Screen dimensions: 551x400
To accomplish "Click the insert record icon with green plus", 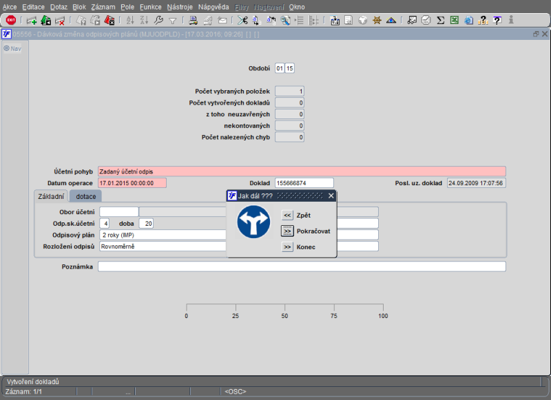I will pyautogui.click(x=31, y=21).
